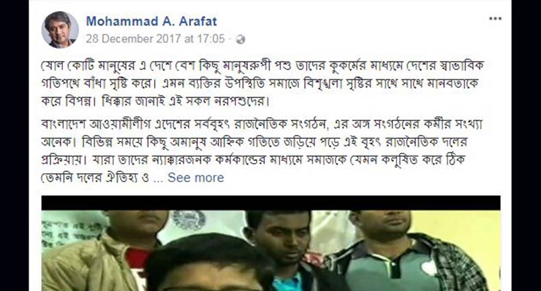The width and height of the screenshot is (541, 291).
Task: Click the first Bengali paragraph of the post
Action: coord(262,84)
